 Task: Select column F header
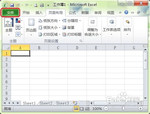click(115, 48)
